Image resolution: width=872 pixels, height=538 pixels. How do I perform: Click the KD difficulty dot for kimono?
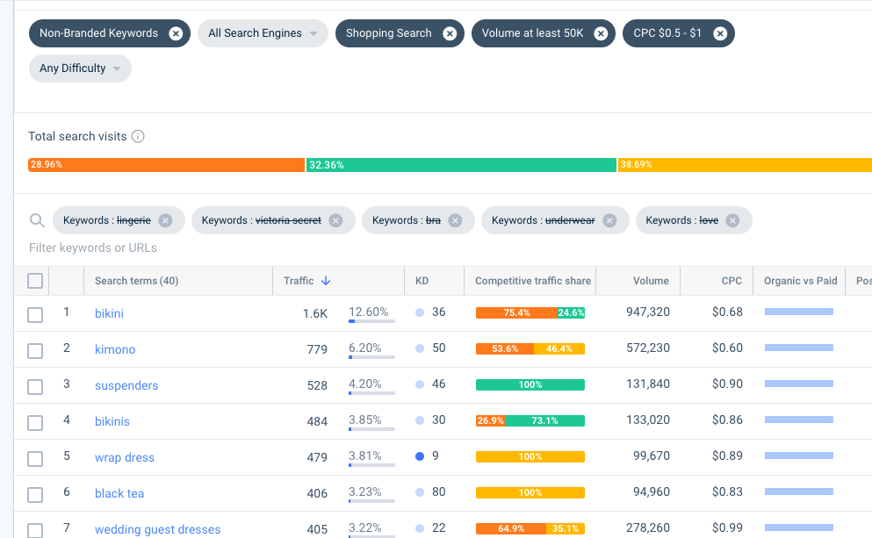[420, 348]
